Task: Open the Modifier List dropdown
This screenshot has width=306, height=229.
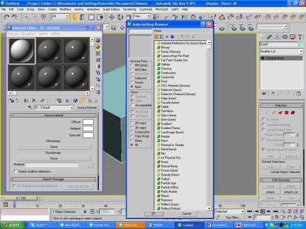Action: point(281,52)
